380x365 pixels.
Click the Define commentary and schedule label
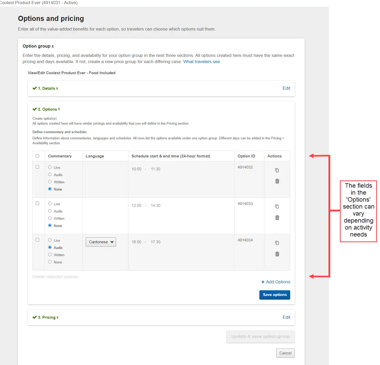click(60, 132)
